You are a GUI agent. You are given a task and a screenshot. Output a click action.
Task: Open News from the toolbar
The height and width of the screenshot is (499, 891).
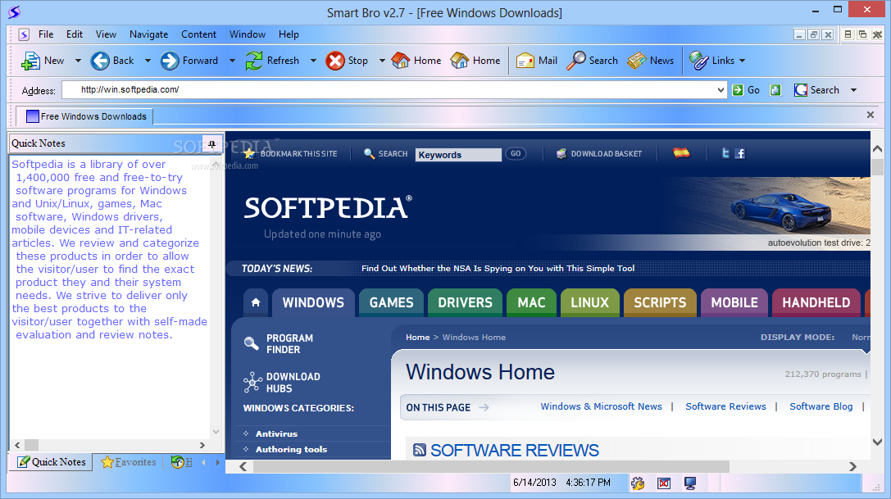pyautogui.click(x=651, y=61)
